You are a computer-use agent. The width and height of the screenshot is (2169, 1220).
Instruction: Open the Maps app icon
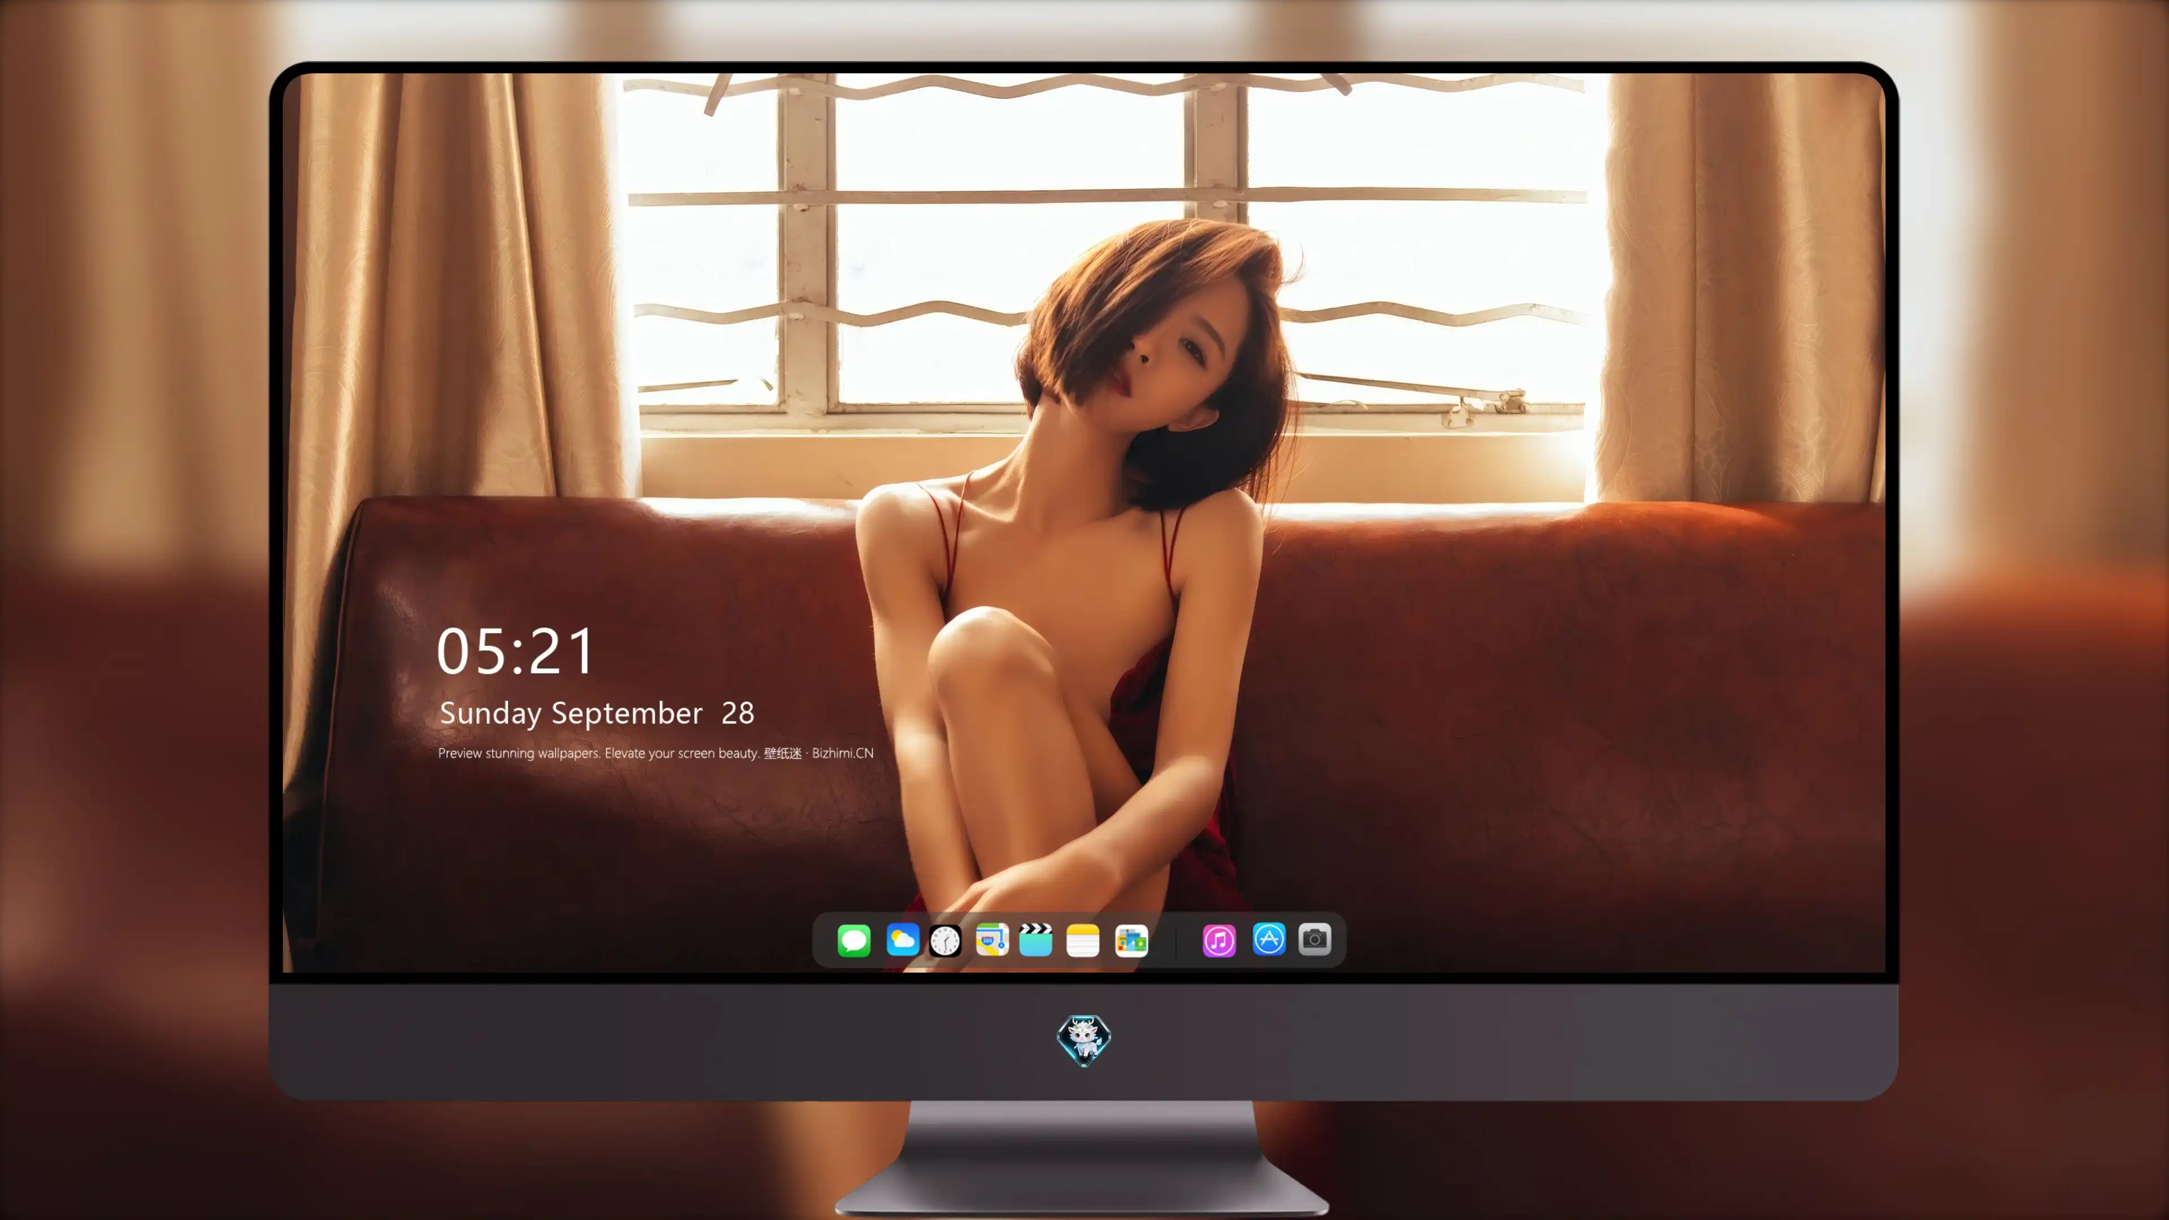(992, 940)
